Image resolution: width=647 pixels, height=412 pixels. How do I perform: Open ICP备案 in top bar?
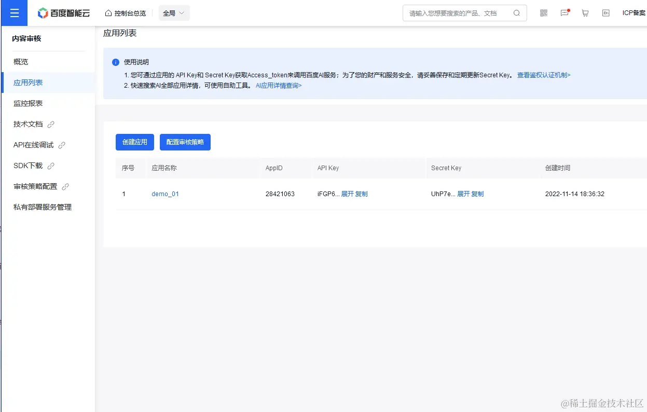tap(634, 13)
